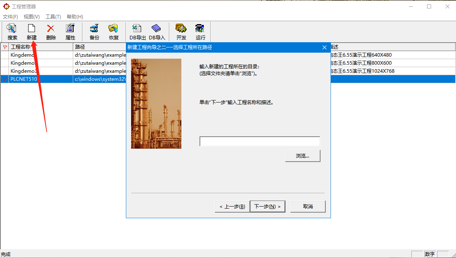Open the 帮助(H) menu
This screenshot has width=456, height=258.
75,16
